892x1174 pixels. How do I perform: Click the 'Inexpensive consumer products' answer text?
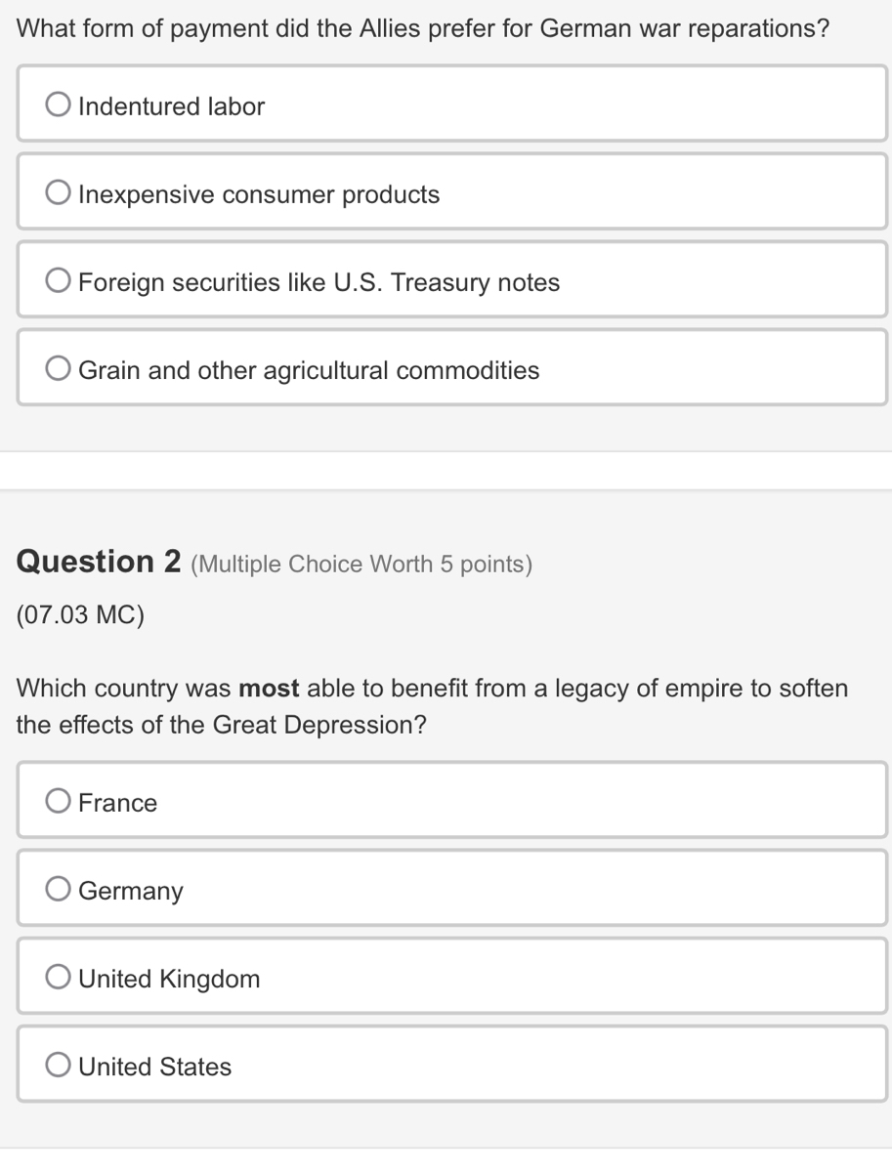259,194
